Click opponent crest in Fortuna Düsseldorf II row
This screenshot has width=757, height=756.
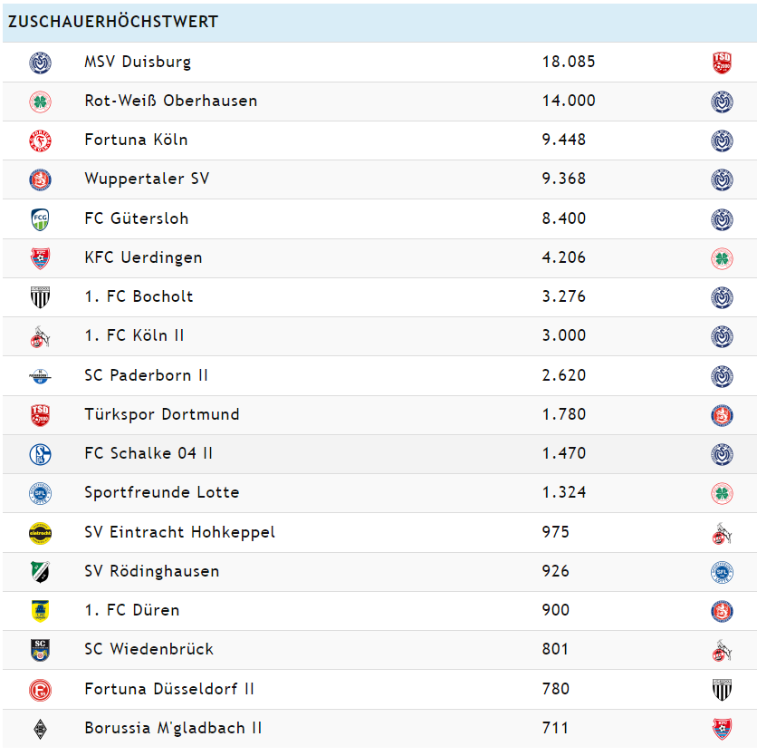click(x=722, y=690)
